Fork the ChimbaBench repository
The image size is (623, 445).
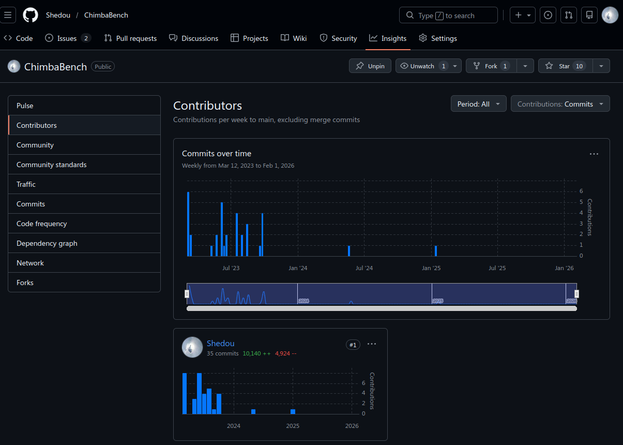[491, 66]
